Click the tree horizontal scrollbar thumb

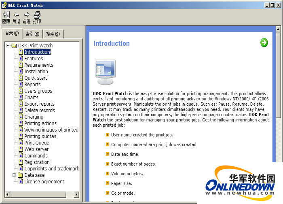[38, 194]
